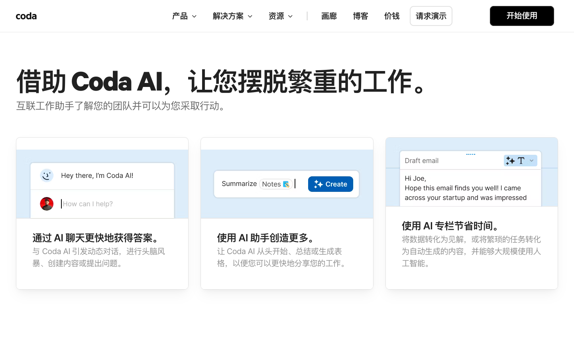Open the 产品 dropdown menu
The width and height of the screenshot is (574, 359).
point(184,16)
